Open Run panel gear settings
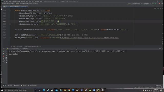This screenshot has width=164, height=92. point(160,49)
